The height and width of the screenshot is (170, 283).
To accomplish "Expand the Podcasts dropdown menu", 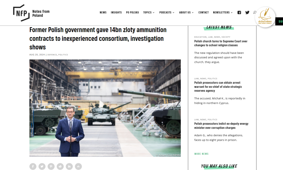I will click(x=167, y=12).
